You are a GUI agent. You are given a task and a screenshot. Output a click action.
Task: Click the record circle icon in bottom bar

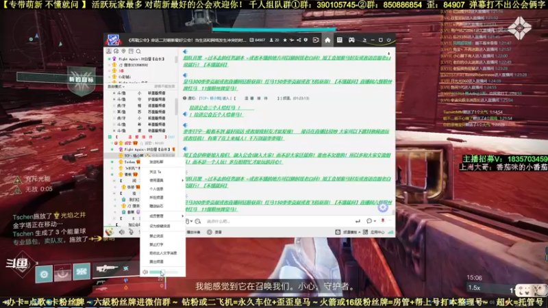[x=210, y=232]
